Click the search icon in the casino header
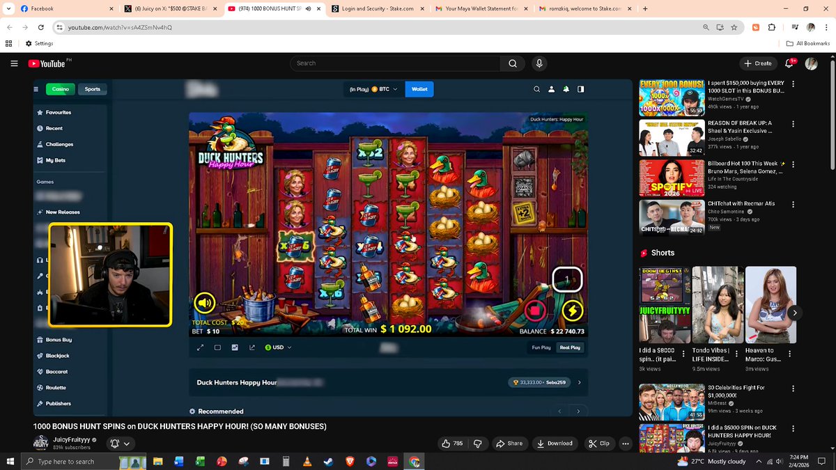Viewport: 836px width, 470px height. click(x=536, y=89)
